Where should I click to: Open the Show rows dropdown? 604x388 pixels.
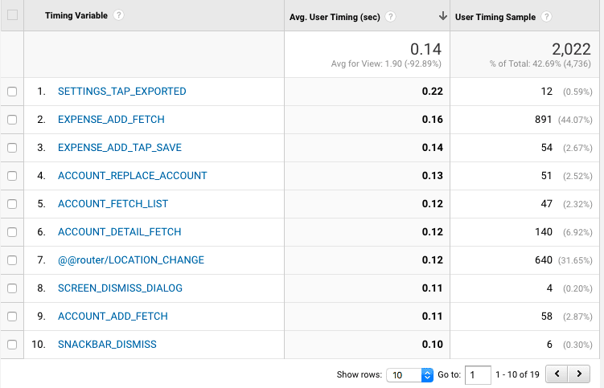pyautogui.click(x=410, y=375)
